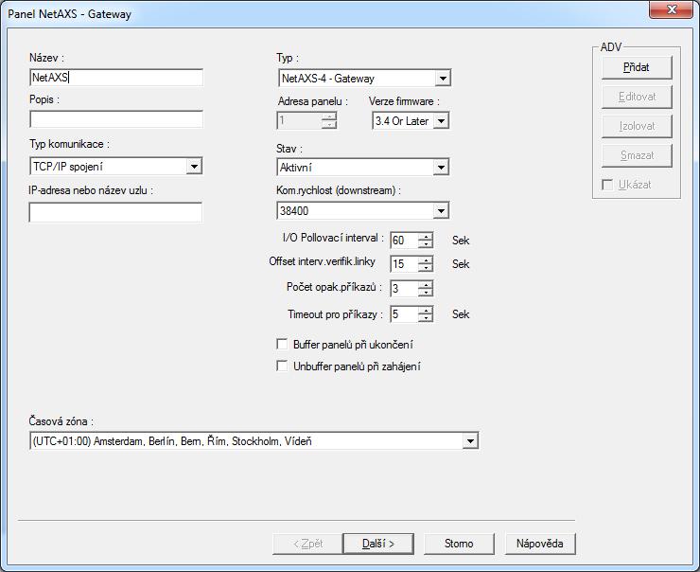Click the I/O Pollovací interval number field
The image size is (700, 572).
point(404,241)
